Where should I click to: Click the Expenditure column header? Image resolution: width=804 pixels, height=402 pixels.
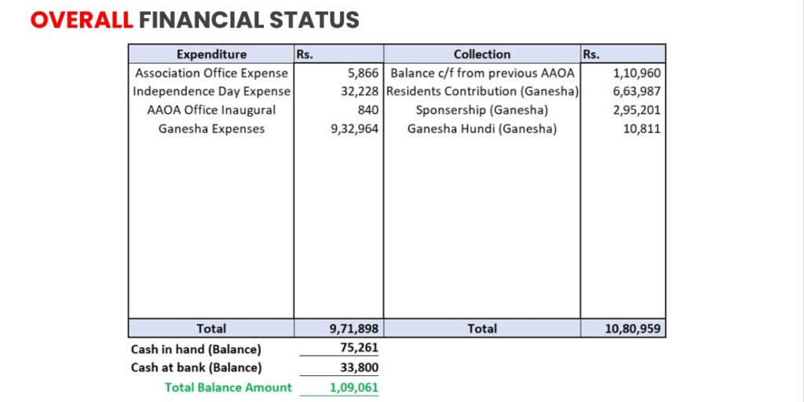click(x=211, y=54)
